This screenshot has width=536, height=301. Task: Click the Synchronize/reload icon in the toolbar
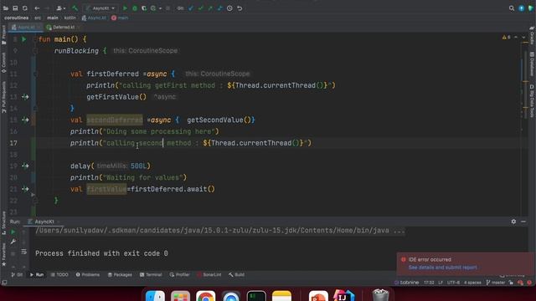[x=25, y=8]
